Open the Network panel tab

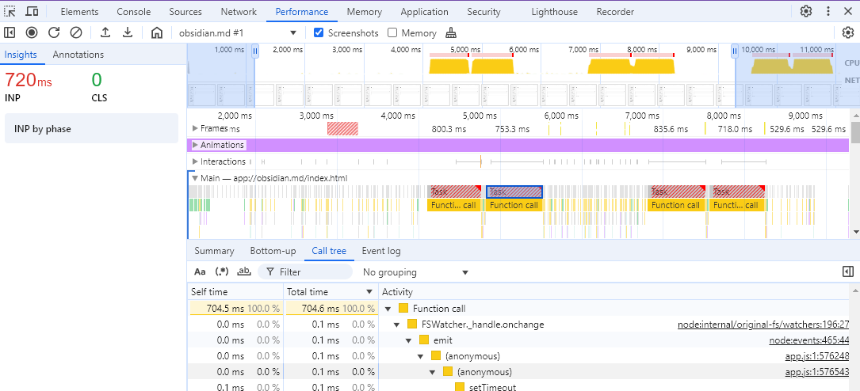click(239, 12)
